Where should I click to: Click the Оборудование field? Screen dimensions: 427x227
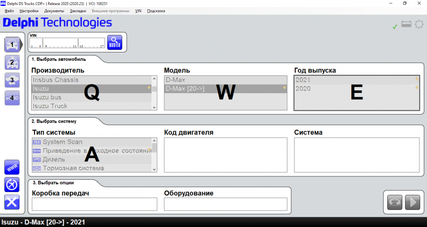(x=225, y=204)
